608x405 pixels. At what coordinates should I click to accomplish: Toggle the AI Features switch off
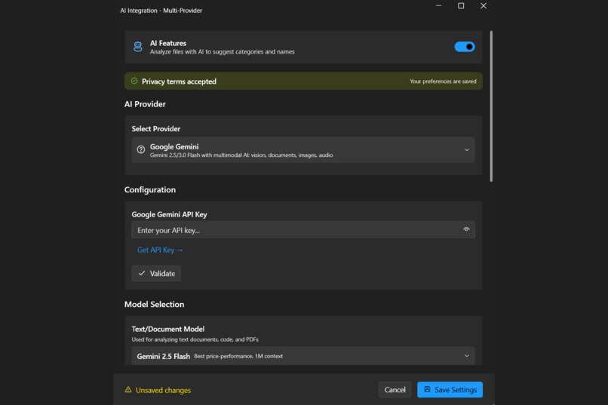[464, 47]
